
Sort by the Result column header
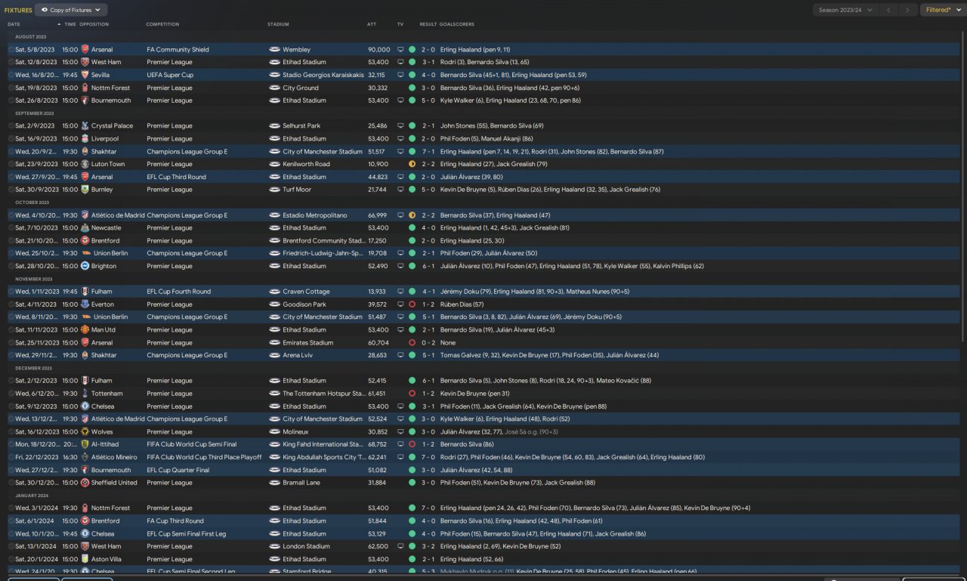[x=428, y=24]
